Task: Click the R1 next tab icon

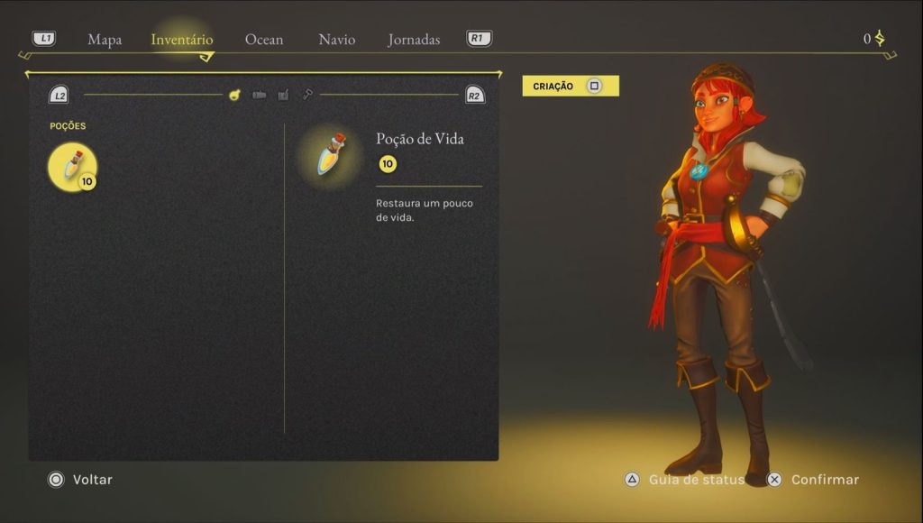Action: click(x=480, y=38)
